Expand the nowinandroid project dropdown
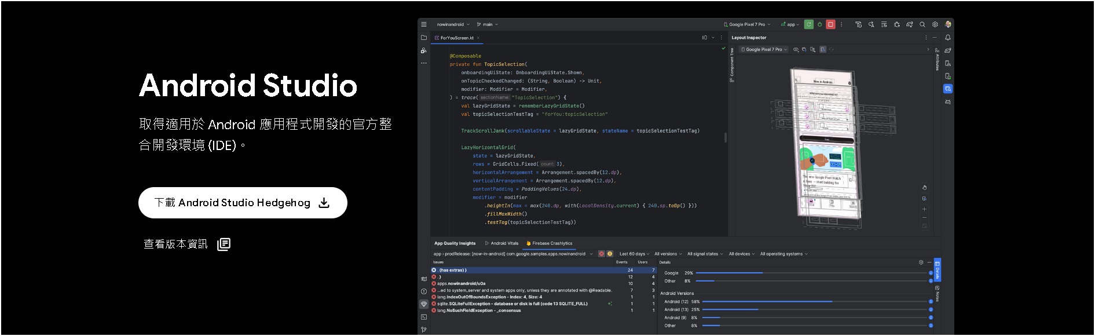The width and height of the screenshot is (1095, 336). pos(453,24)
